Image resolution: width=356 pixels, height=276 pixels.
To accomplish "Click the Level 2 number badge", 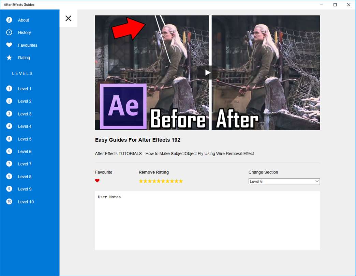I will point(9,101).
